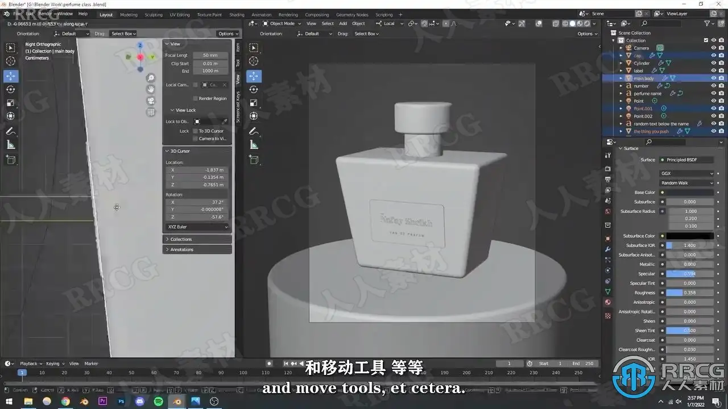The height and width of the screenshot is (409, 728).
Task: Uncheck the Collection exclude checkbox in outliner
Action: point(706,40)
